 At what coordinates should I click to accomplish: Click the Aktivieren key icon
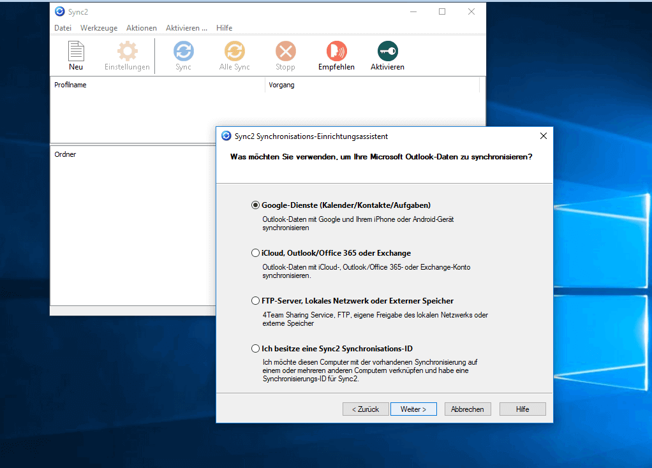click(x=387, y=52)
